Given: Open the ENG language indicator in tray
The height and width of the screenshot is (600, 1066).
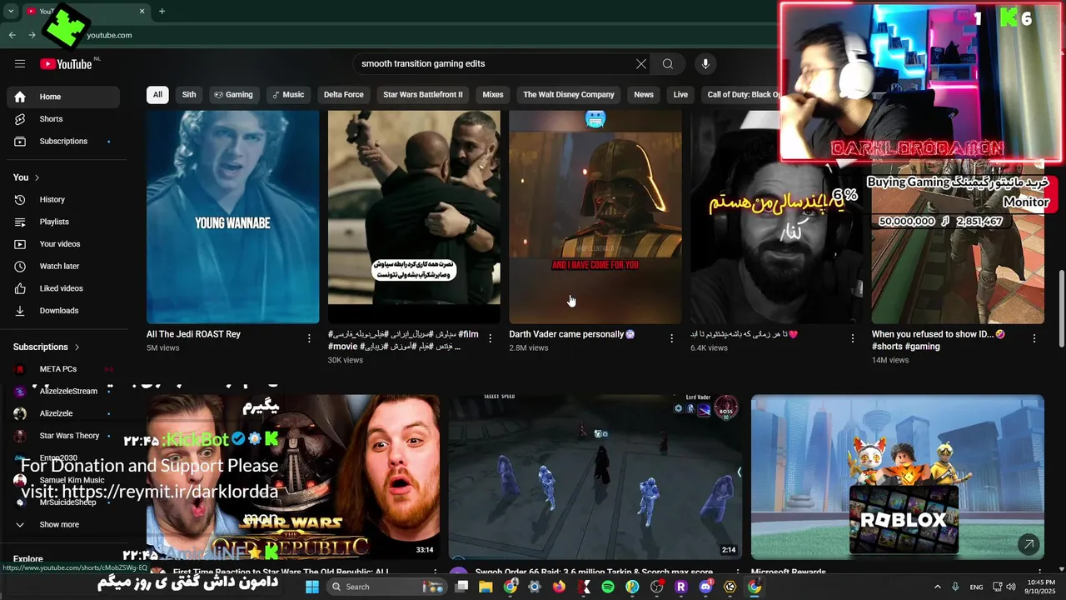Looking at the screenshot, I should coord(974,587).
